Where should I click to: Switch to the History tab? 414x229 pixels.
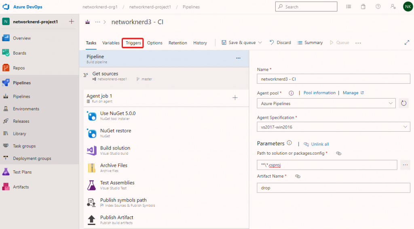click(200, 43)
